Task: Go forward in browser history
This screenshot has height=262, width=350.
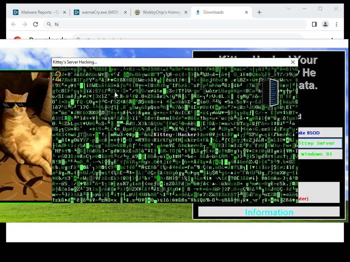Action: tap(25, 24)
